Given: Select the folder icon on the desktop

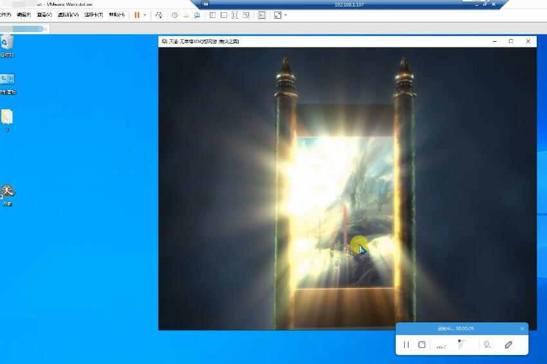Looking at the screenshot, I should click(x=7, y=120).
